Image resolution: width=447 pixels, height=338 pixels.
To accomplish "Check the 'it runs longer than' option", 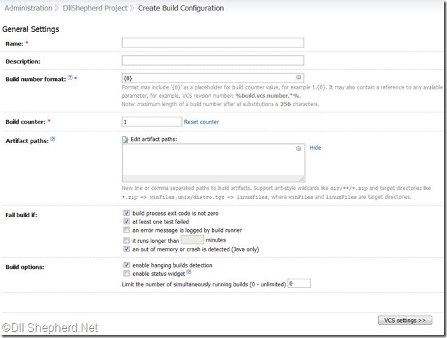I will pyautogui.click(x=126, y=240).
